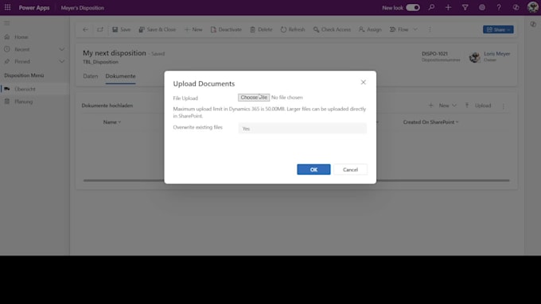Screen dimensions: 541x304
Task: Click Save & Close command
Action: tap(158, 29)
